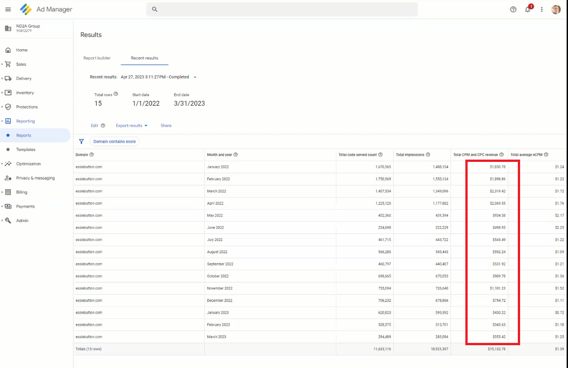The image size is (568, 368).
Task: Click the Payments money icon
Action: 8,206
